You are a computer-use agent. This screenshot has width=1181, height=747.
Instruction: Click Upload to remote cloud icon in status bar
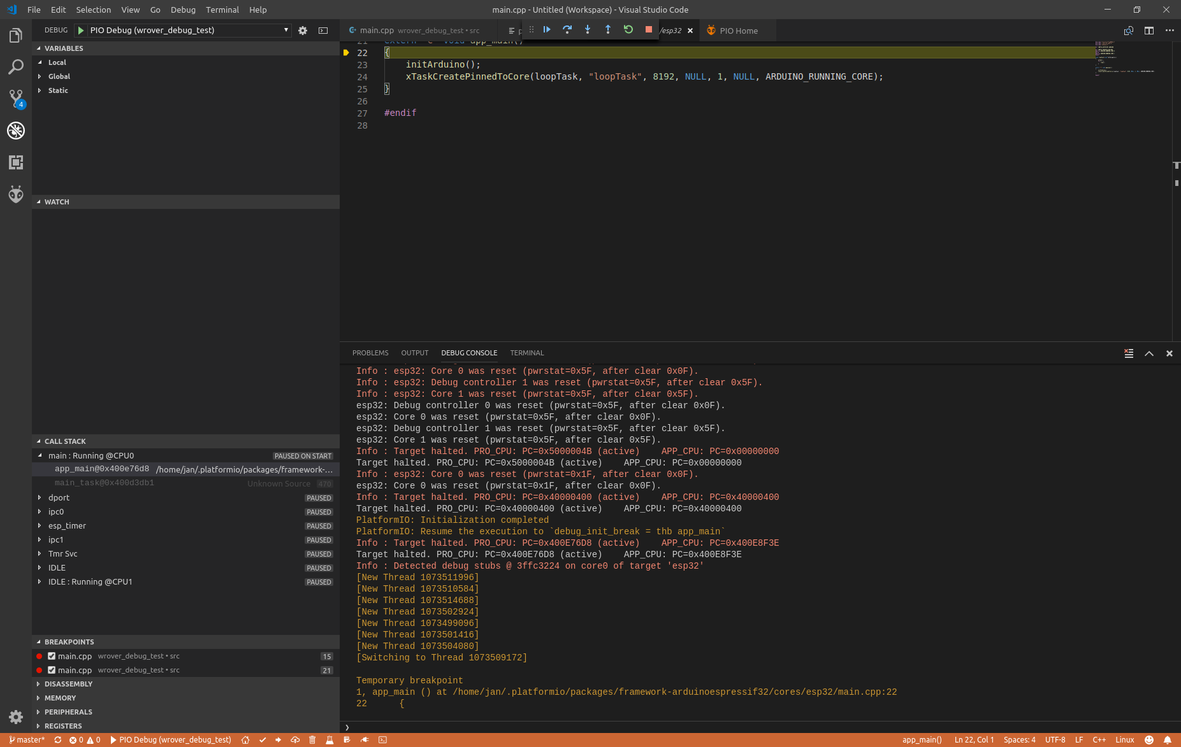pyautogui.click(x=295, y=740)
